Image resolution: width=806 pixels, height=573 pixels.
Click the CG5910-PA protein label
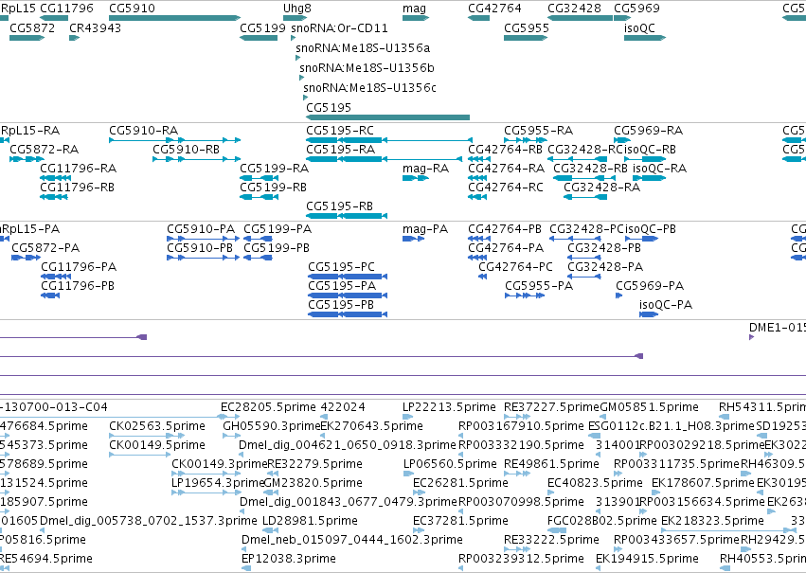tap(201, 229)
